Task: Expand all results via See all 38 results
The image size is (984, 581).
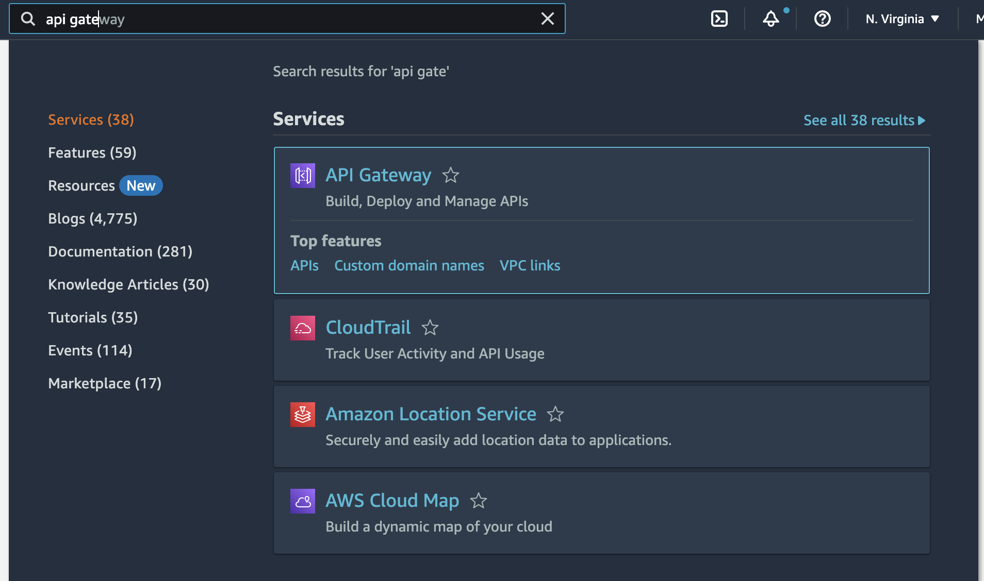Action: [x=864, y=120]
